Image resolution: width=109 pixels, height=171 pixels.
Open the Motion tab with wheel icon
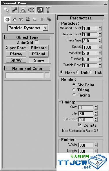[31, 10]
